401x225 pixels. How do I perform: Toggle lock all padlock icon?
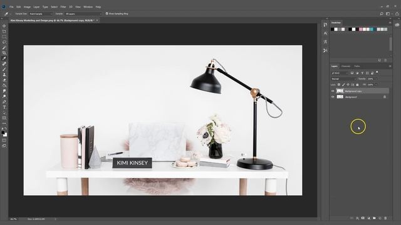click(x=357, y=85)
